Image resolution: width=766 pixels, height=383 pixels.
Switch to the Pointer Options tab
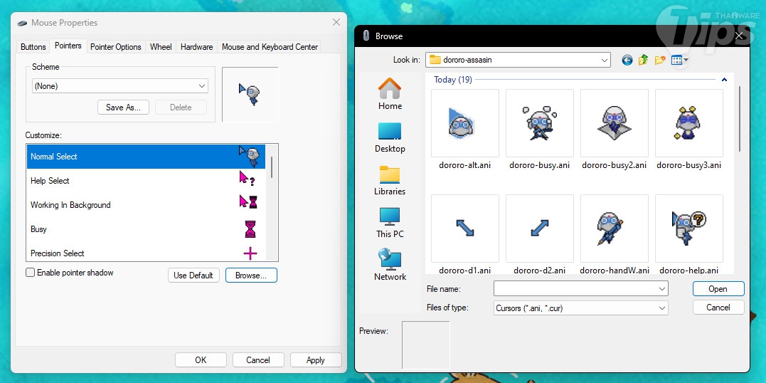click(x=116, y=47)
